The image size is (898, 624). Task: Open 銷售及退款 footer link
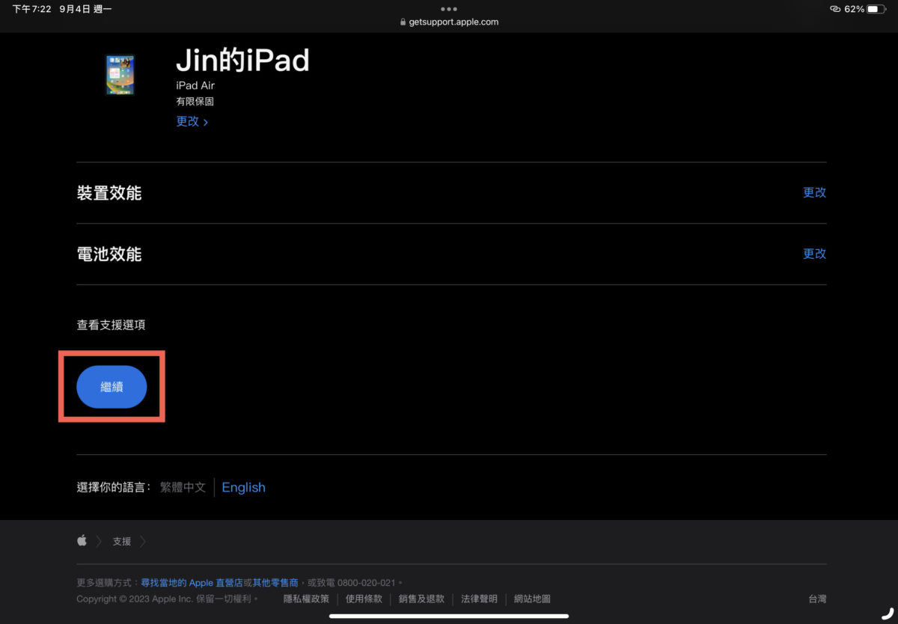coord(421,599)
